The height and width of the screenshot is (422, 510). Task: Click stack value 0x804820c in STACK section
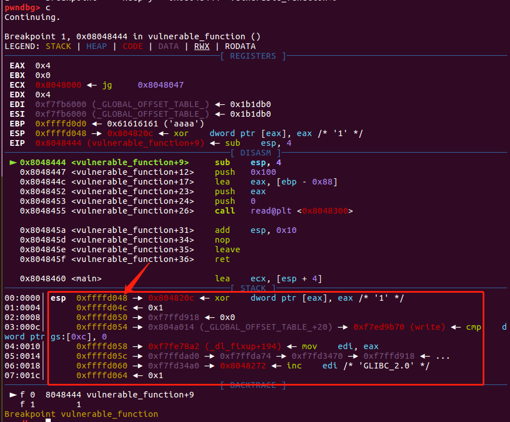coord(171,298)
